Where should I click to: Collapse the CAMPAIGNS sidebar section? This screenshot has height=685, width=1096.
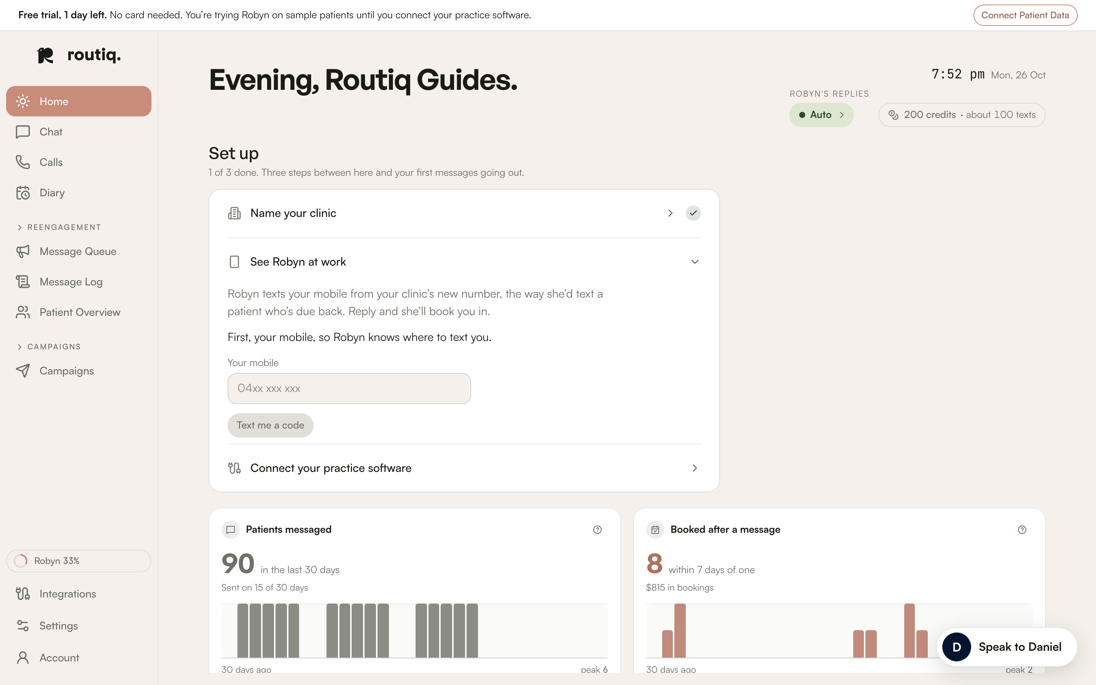49,347
